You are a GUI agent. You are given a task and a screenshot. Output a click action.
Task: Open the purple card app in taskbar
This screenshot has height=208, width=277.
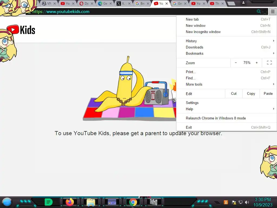coord(112,202)
